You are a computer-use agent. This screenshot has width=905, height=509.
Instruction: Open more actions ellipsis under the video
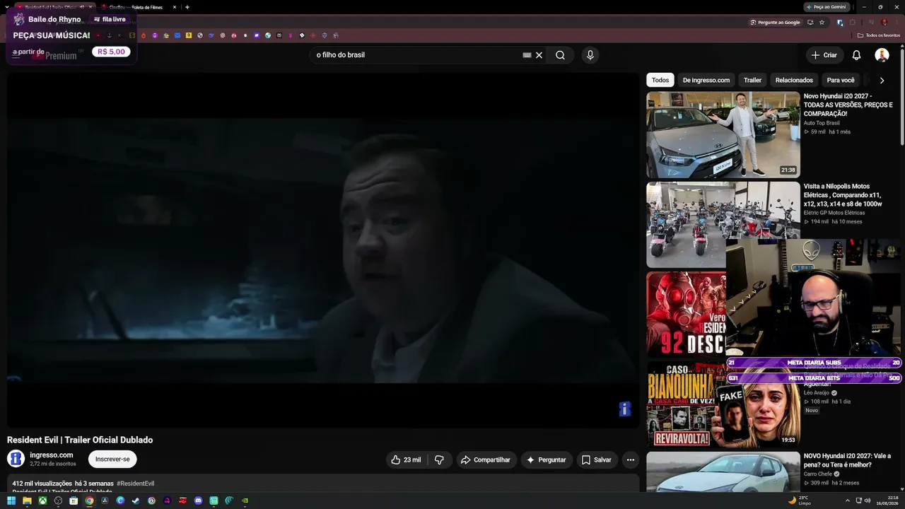631,460
